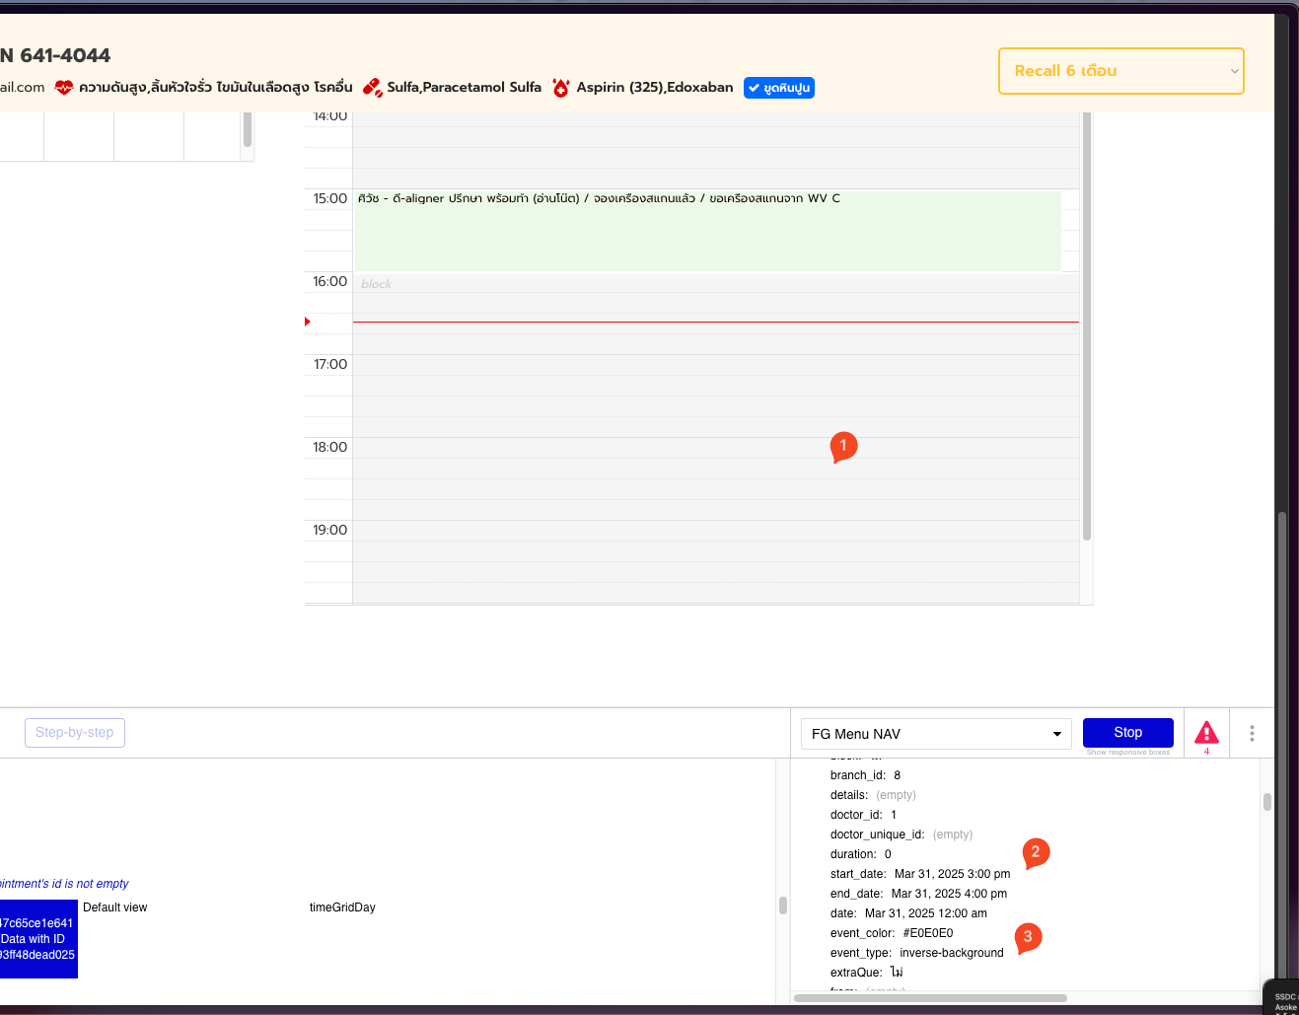
Task: Expand the FG Menu NAV element selector
Action: (936, 734)
